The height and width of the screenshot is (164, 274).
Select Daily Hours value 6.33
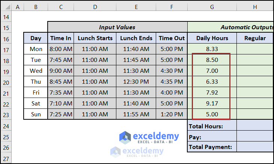click(212, 81)
